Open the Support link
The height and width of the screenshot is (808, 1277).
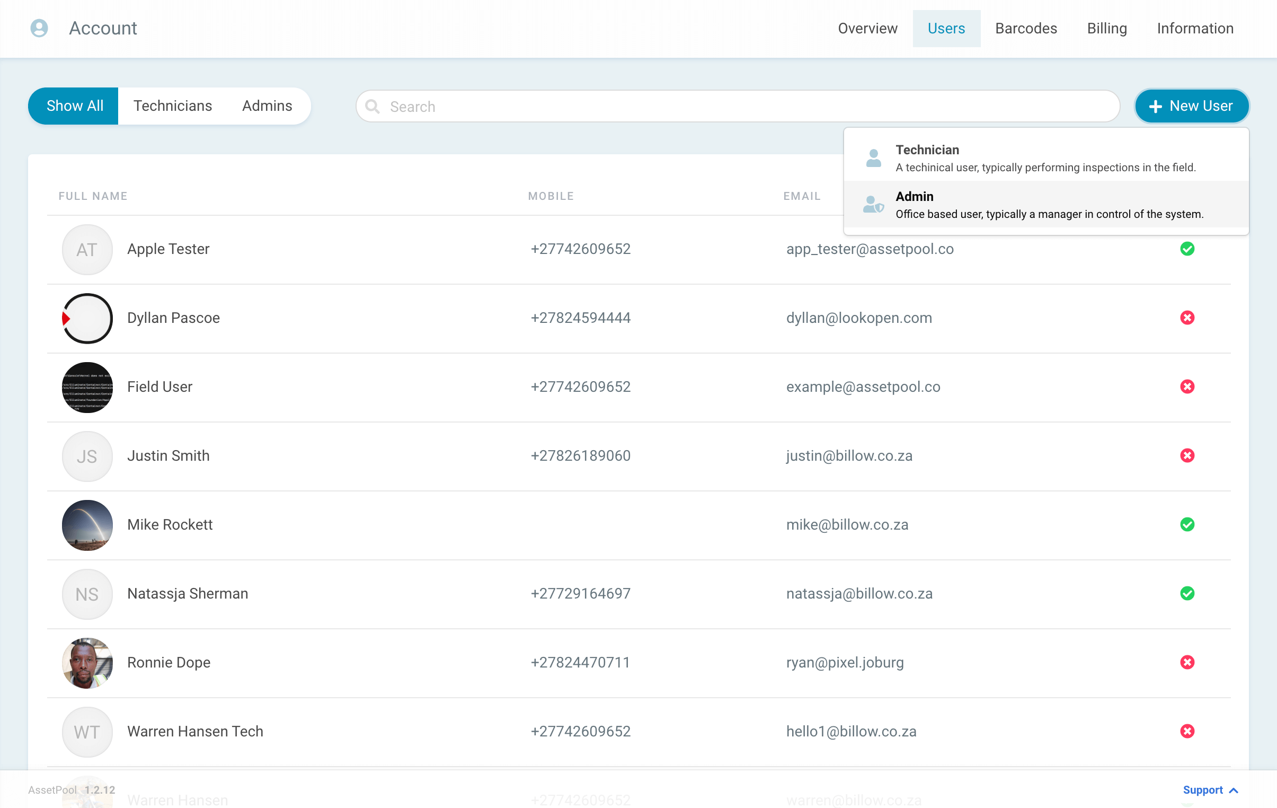(1203, 790)
